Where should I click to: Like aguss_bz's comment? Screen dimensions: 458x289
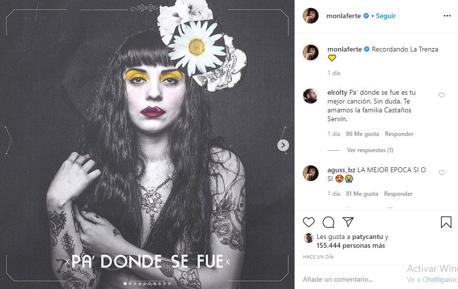click(x=441, y=173)
